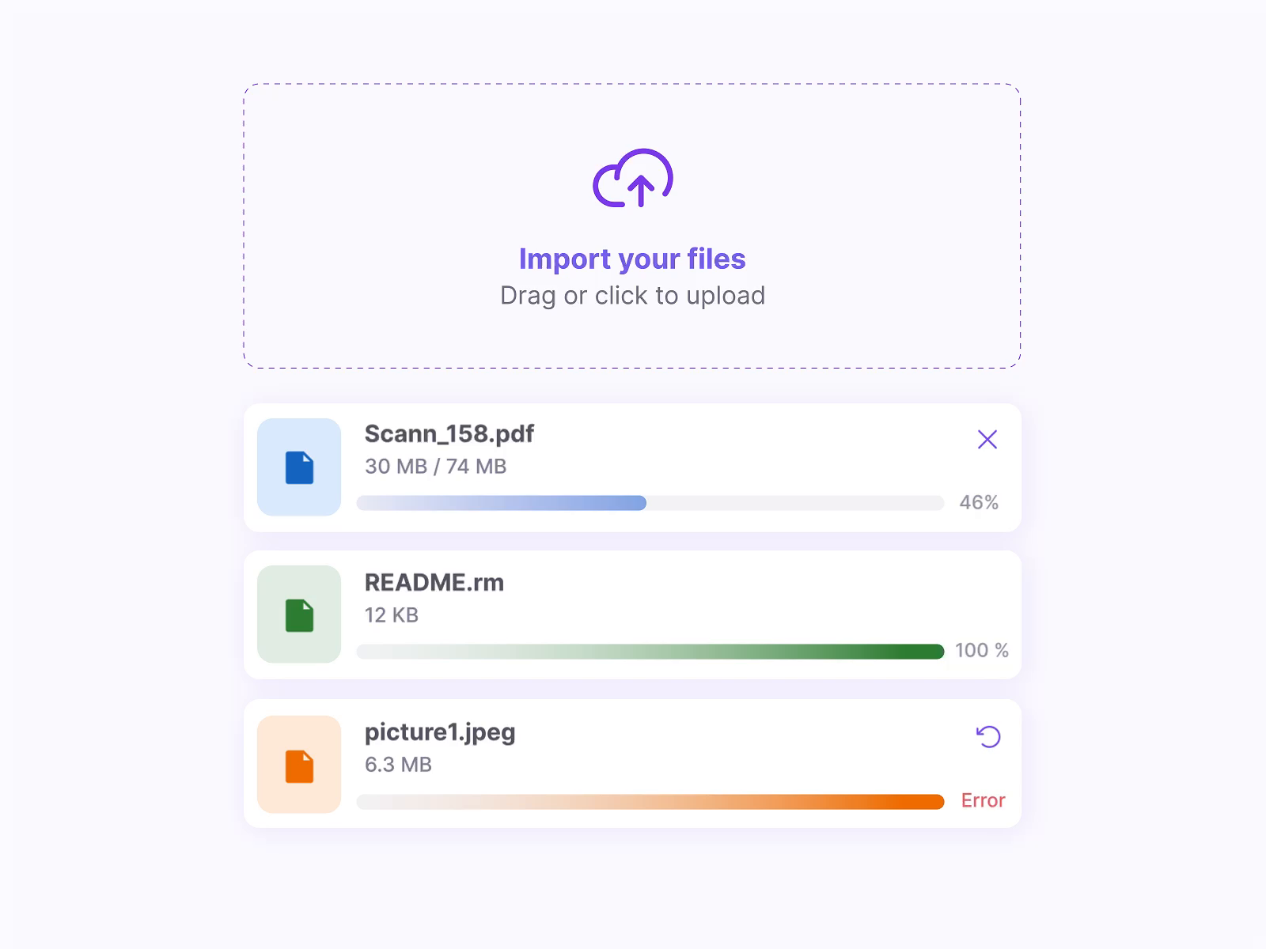Viewport: 1266px width, 949px height.
Task: Click the 6.3 MB size text
Action: click(398, 765)
